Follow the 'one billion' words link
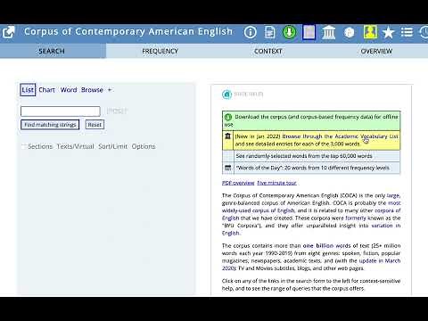The image size is (428, 321). click(318, 246)
